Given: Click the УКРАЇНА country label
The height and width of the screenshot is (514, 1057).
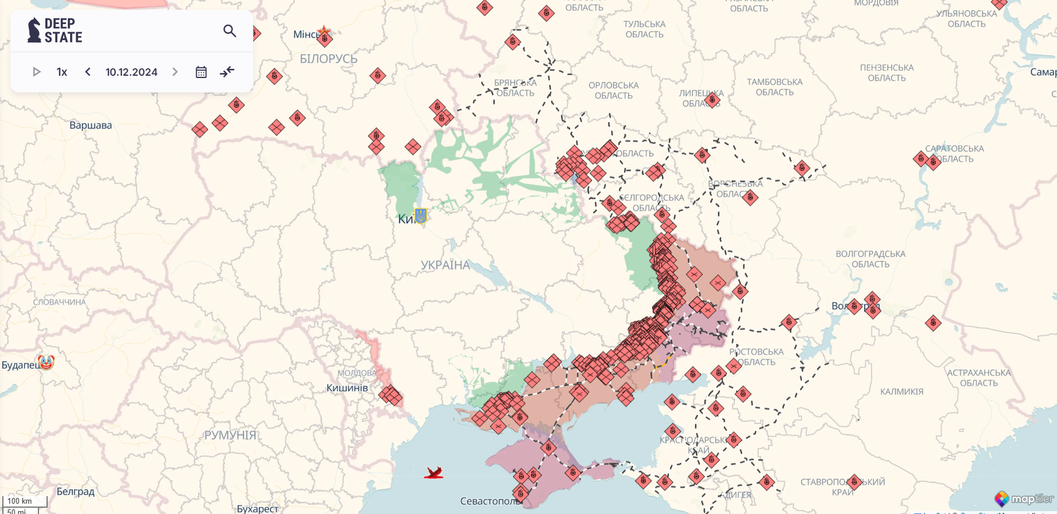Looking at the screenshot, I should tap(446, 265).
